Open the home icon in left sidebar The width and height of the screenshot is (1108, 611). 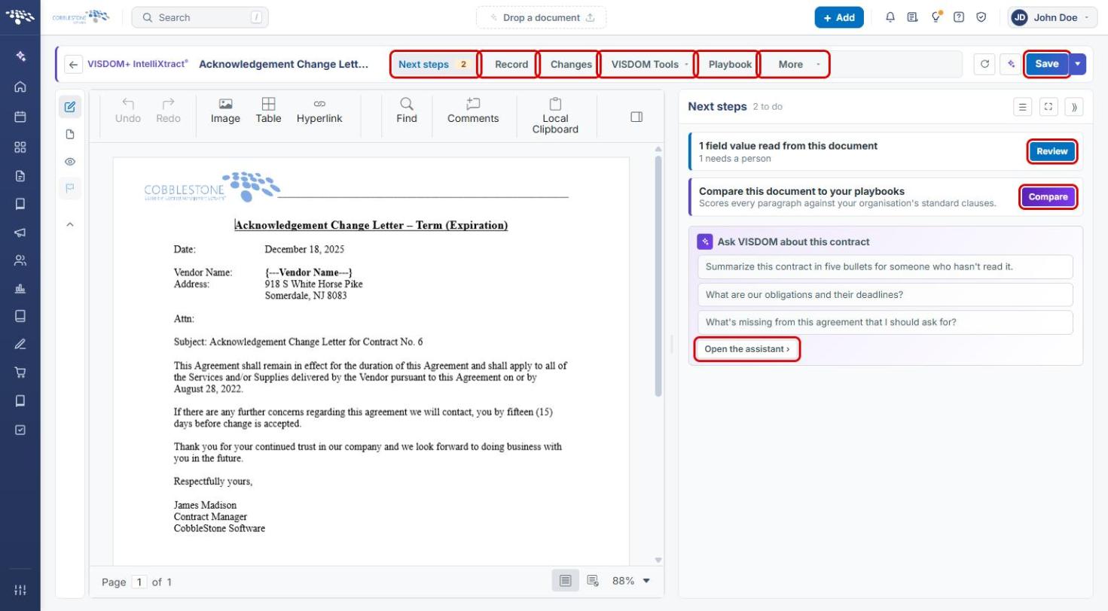click(20, 87)
